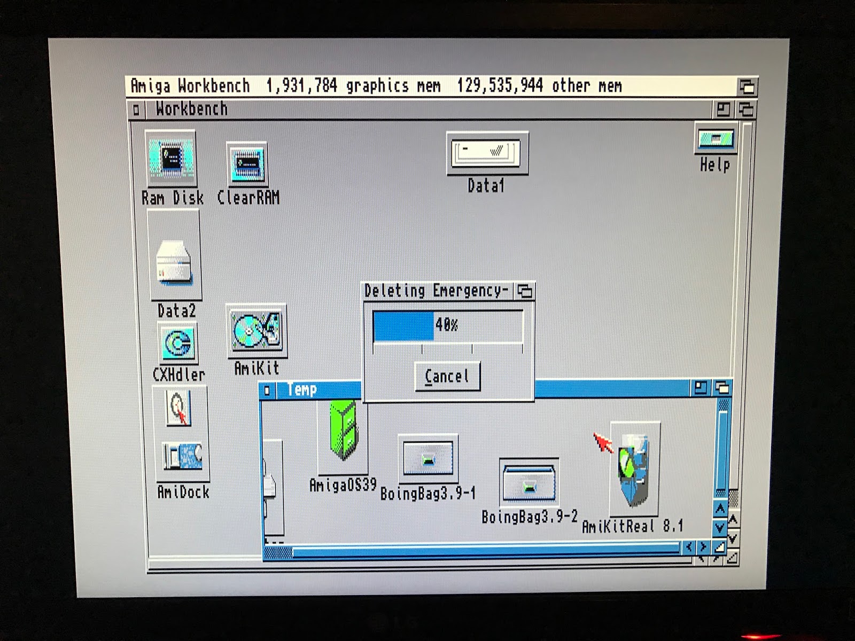The height and width of the screenshot is (641, 855).
Task: Click the partially hidden icon at left of Temp window
Action: pyautogui.click(x=273, y=487)
